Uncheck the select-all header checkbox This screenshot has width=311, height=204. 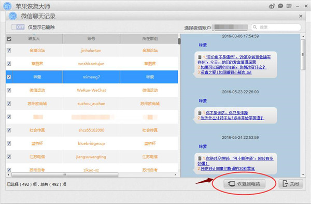coord(9,39)
